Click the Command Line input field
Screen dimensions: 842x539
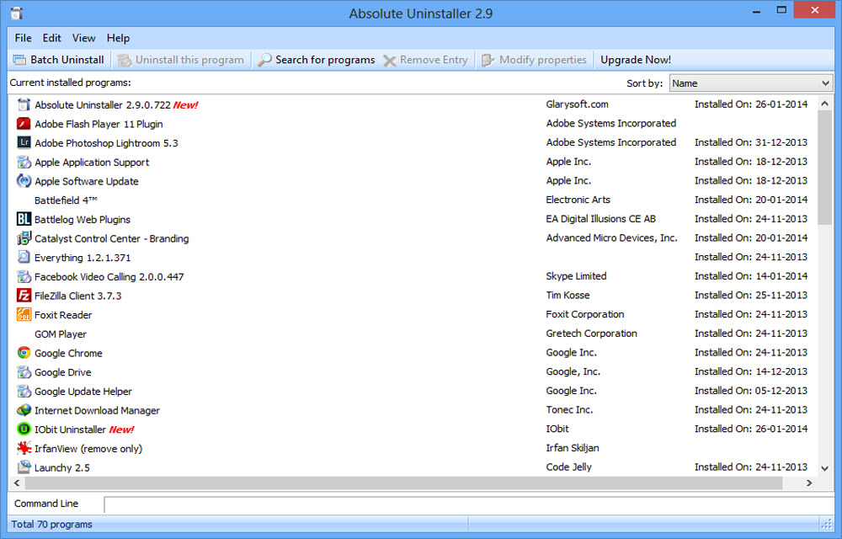[468, 504]
